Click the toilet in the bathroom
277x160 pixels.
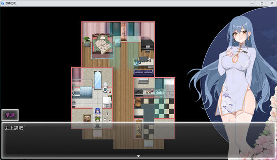pos(105,87)
